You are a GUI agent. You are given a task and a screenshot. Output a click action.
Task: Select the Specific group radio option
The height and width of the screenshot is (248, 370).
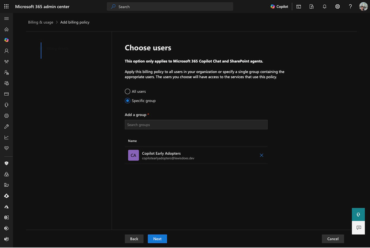pyautogui.click(x=128, y=101)
